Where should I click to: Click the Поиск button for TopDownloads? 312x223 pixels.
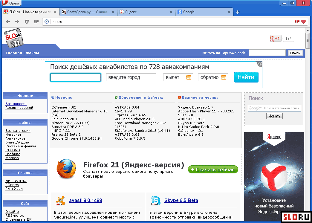point(295,53)
